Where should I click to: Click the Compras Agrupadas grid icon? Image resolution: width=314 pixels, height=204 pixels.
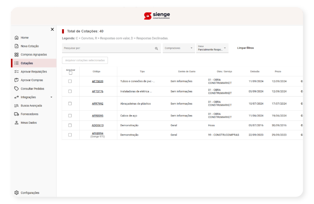17,55
